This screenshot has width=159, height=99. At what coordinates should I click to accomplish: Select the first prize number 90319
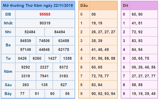45,23
